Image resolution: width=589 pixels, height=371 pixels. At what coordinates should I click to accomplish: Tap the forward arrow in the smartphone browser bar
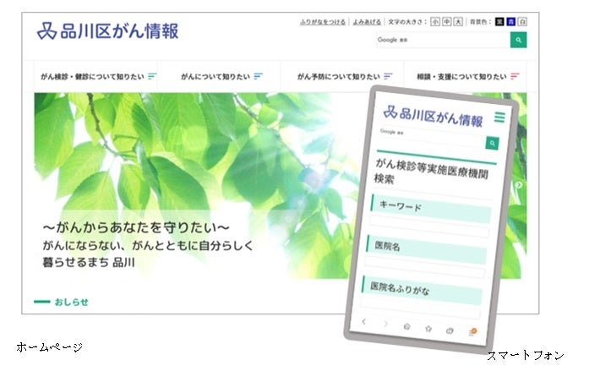click(x=385, y=324)
